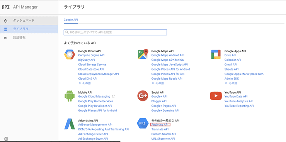Open Cloud Deployment Manager API link

[x=99, y=74]
